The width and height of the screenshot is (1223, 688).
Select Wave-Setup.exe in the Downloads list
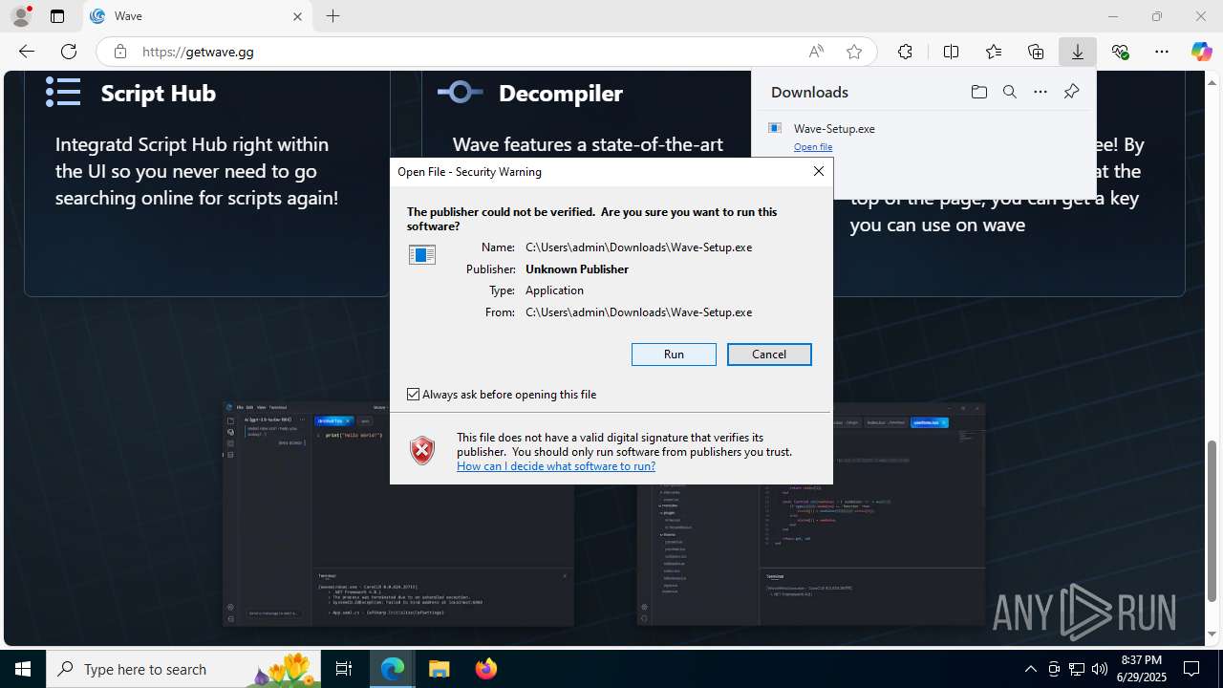pyautogui.click(x=834, y=128)
